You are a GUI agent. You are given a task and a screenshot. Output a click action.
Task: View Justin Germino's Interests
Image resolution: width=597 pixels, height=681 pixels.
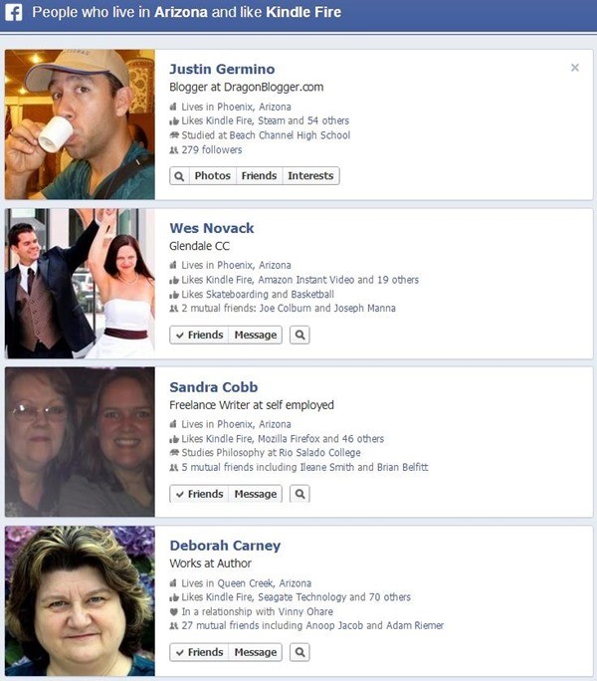[310, 176]
